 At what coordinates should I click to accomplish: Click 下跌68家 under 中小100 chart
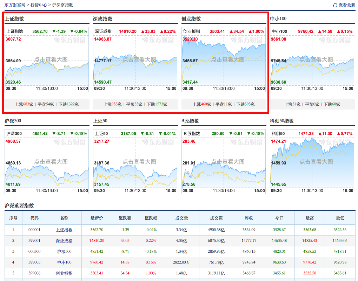click(x=332, y=104)
